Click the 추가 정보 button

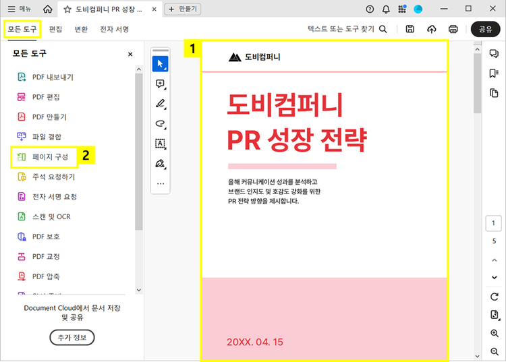72,338
